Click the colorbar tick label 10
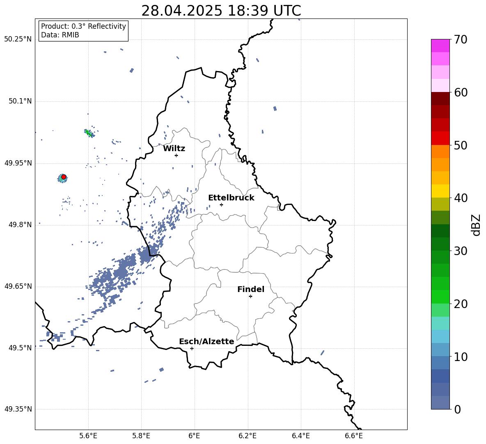Image resolution: width=486 pixels, height=444 pixels. [461, 357]
